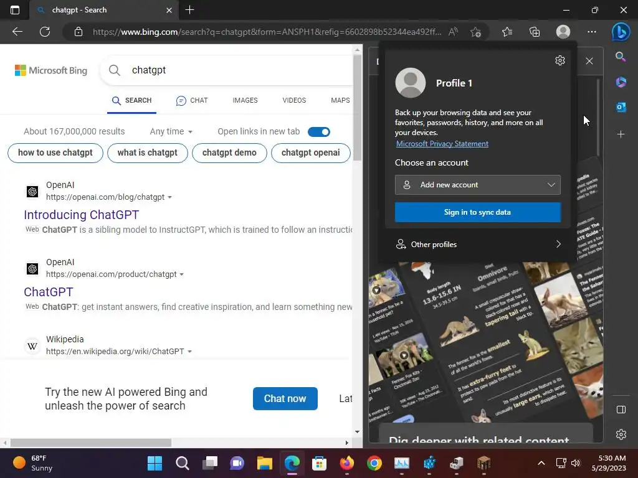Open the tab actions menu icon
This screenshot has height=478, width=638.
point(15,10)
